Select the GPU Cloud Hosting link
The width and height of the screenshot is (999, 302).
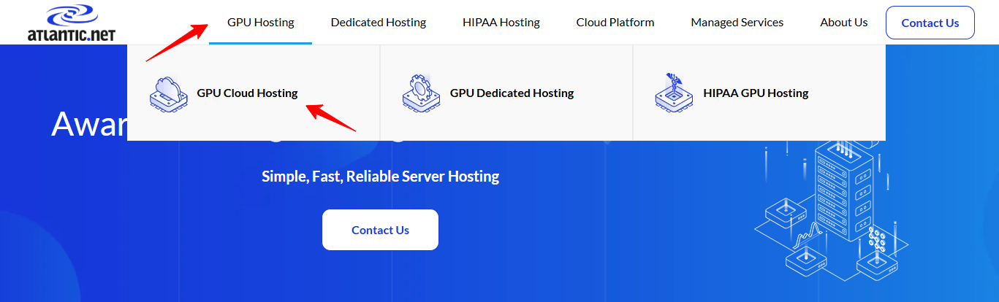(x=247, y=93)
